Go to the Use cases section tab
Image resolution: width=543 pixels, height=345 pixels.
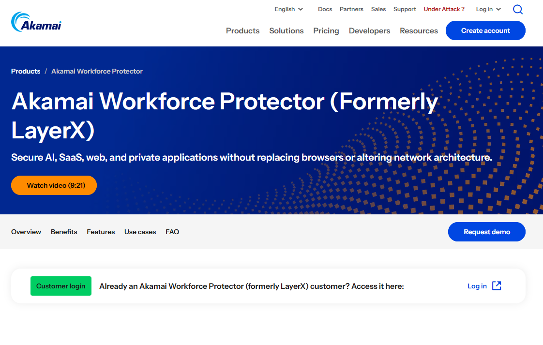[x=140, y=232]
